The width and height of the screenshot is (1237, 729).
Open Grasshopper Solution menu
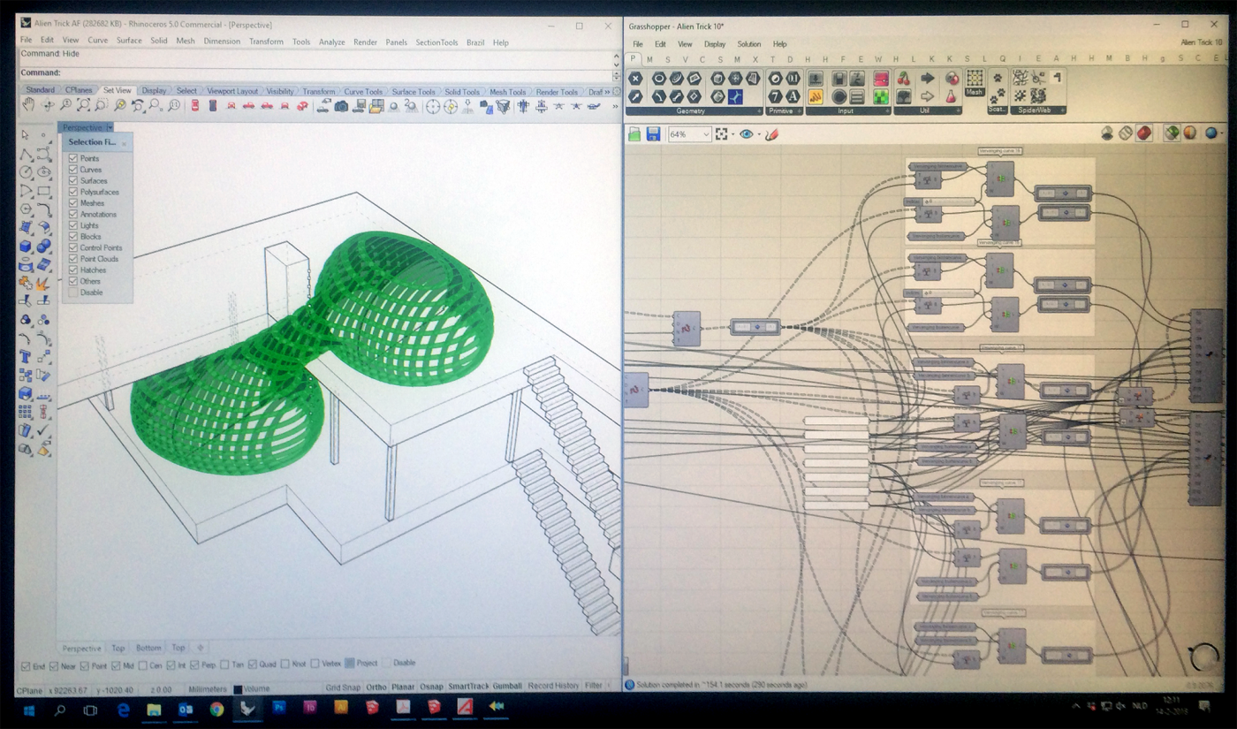pyautogui.click(x=749, y=44)
